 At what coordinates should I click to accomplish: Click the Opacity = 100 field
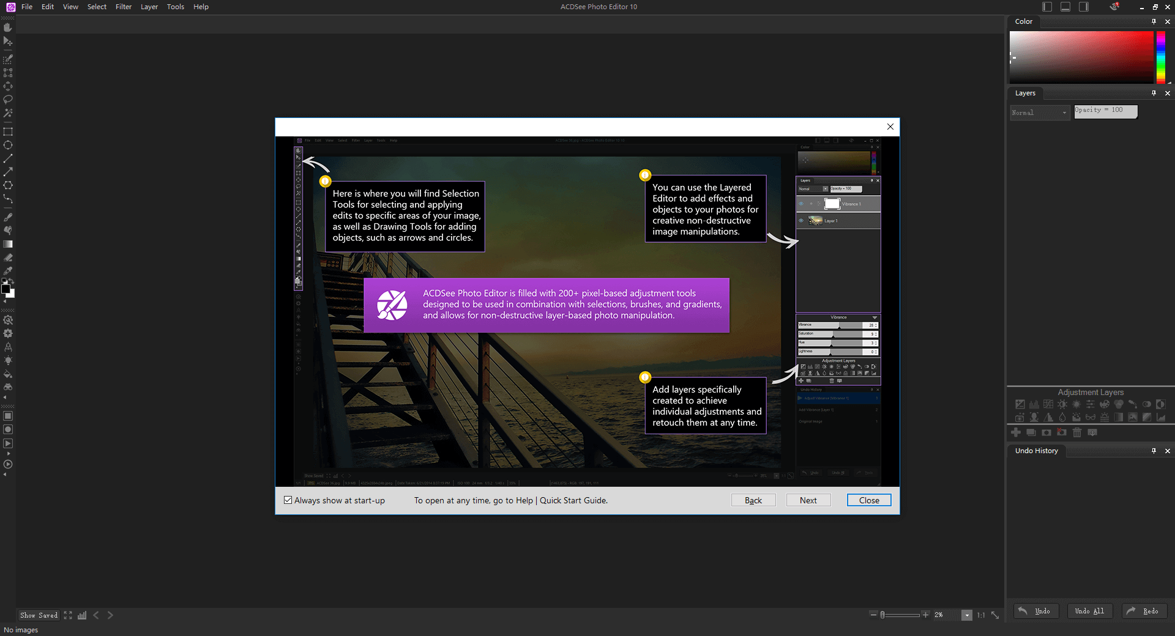1105,111
